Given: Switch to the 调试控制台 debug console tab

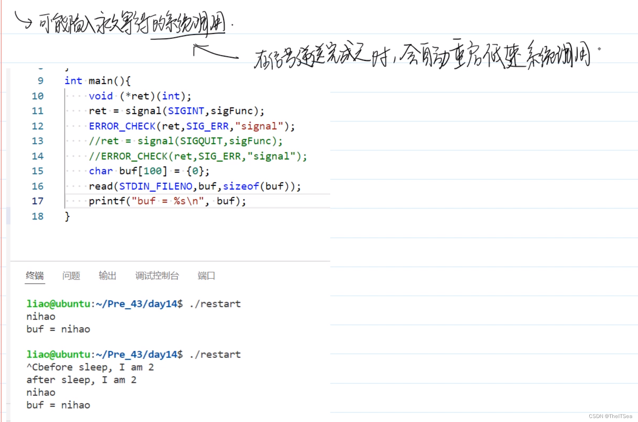Looking at the screenshot, I should [x=157, y=276].
